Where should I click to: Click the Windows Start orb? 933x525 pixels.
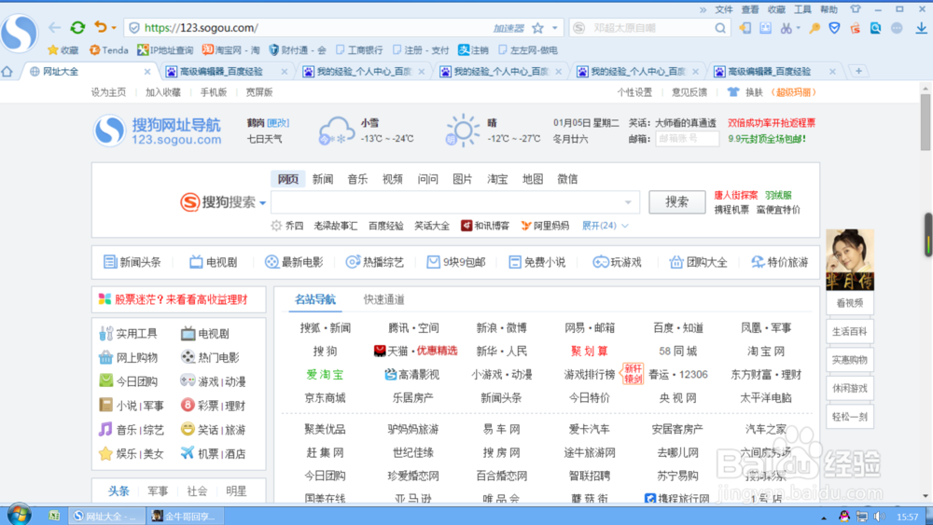tap(19, 514)
